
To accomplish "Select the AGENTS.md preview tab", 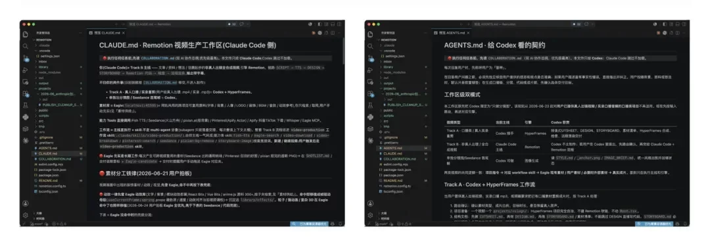I will (x=452, y=33).
